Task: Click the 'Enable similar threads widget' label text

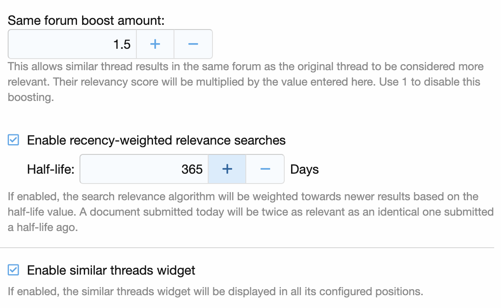Action: [x=111, y=270]
